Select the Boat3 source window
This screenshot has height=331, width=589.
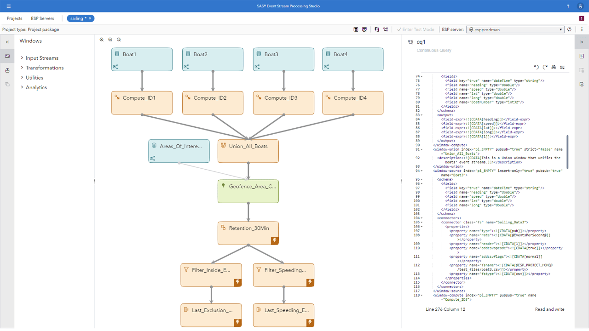[x=283, y=59]
